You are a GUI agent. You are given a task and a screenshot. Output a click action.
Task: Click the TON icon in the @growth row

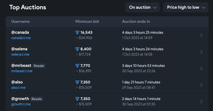[x=77, y=99]
